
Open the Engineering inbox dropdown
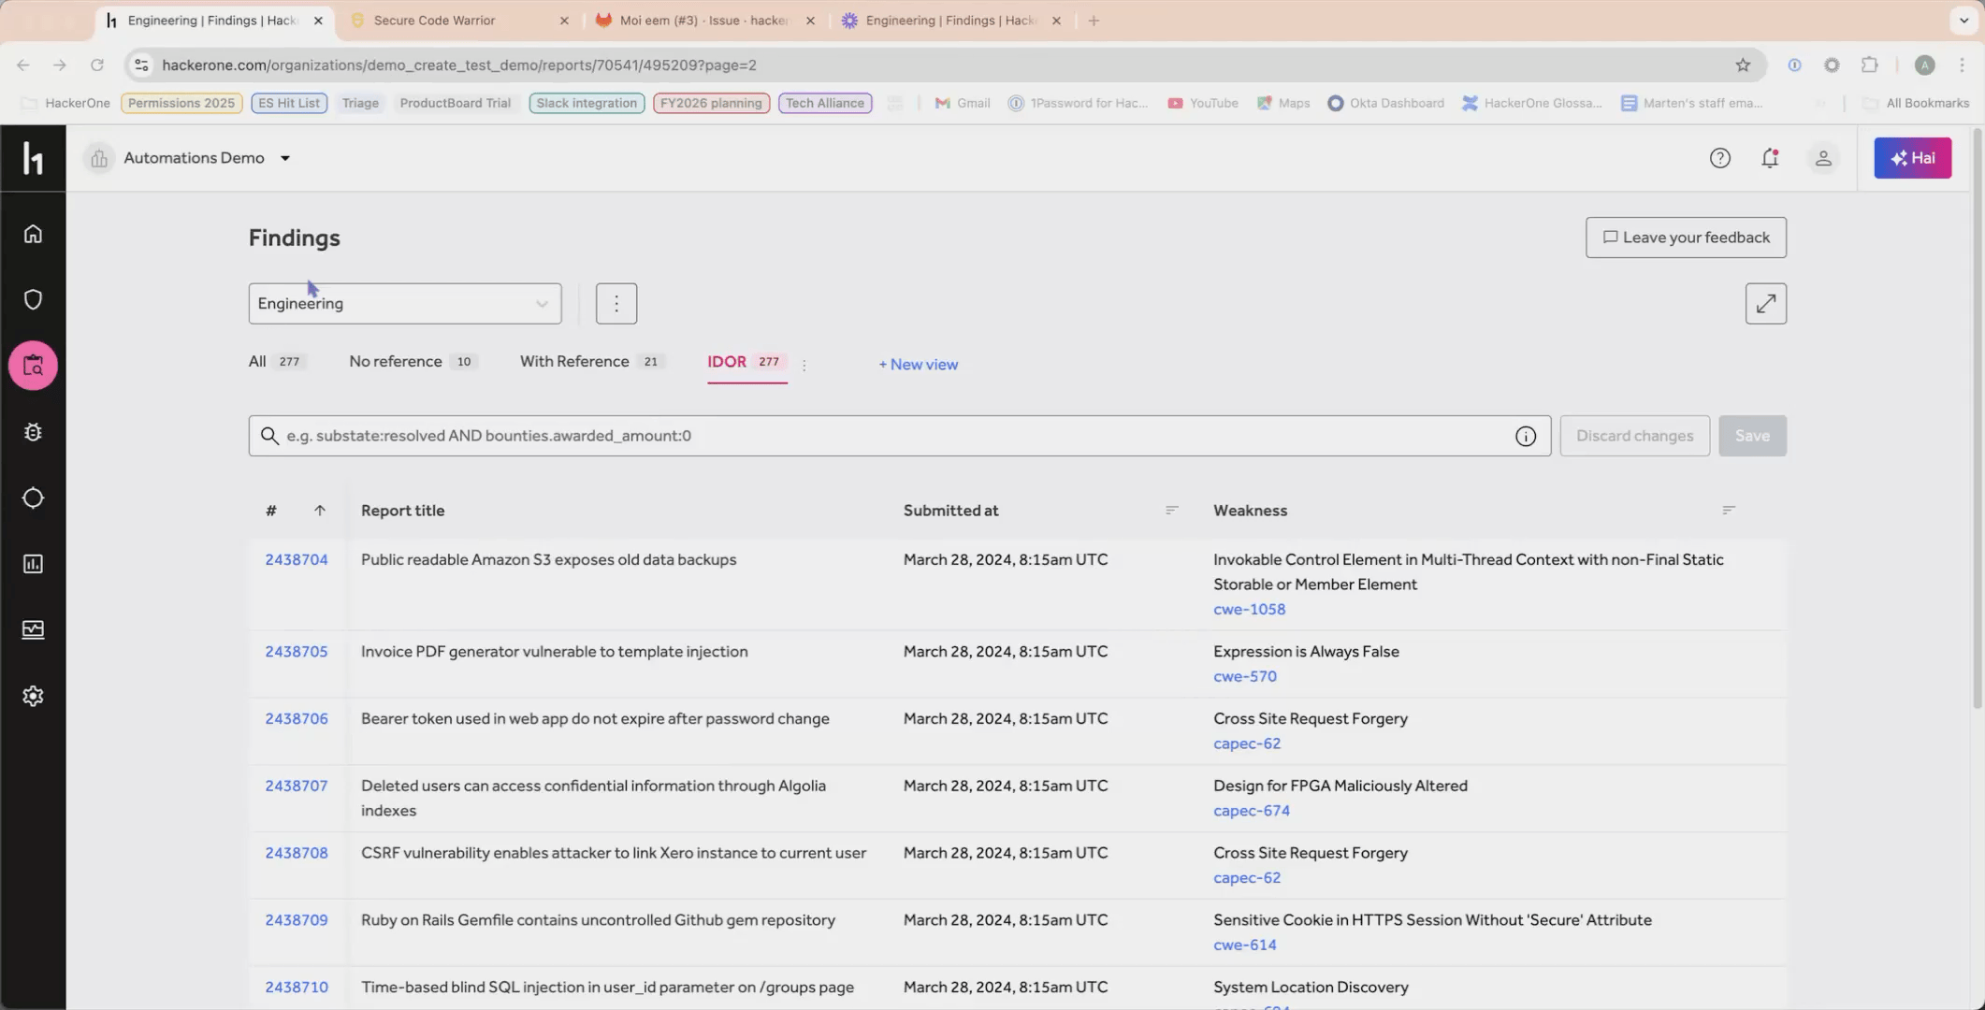tap(404, 303)
